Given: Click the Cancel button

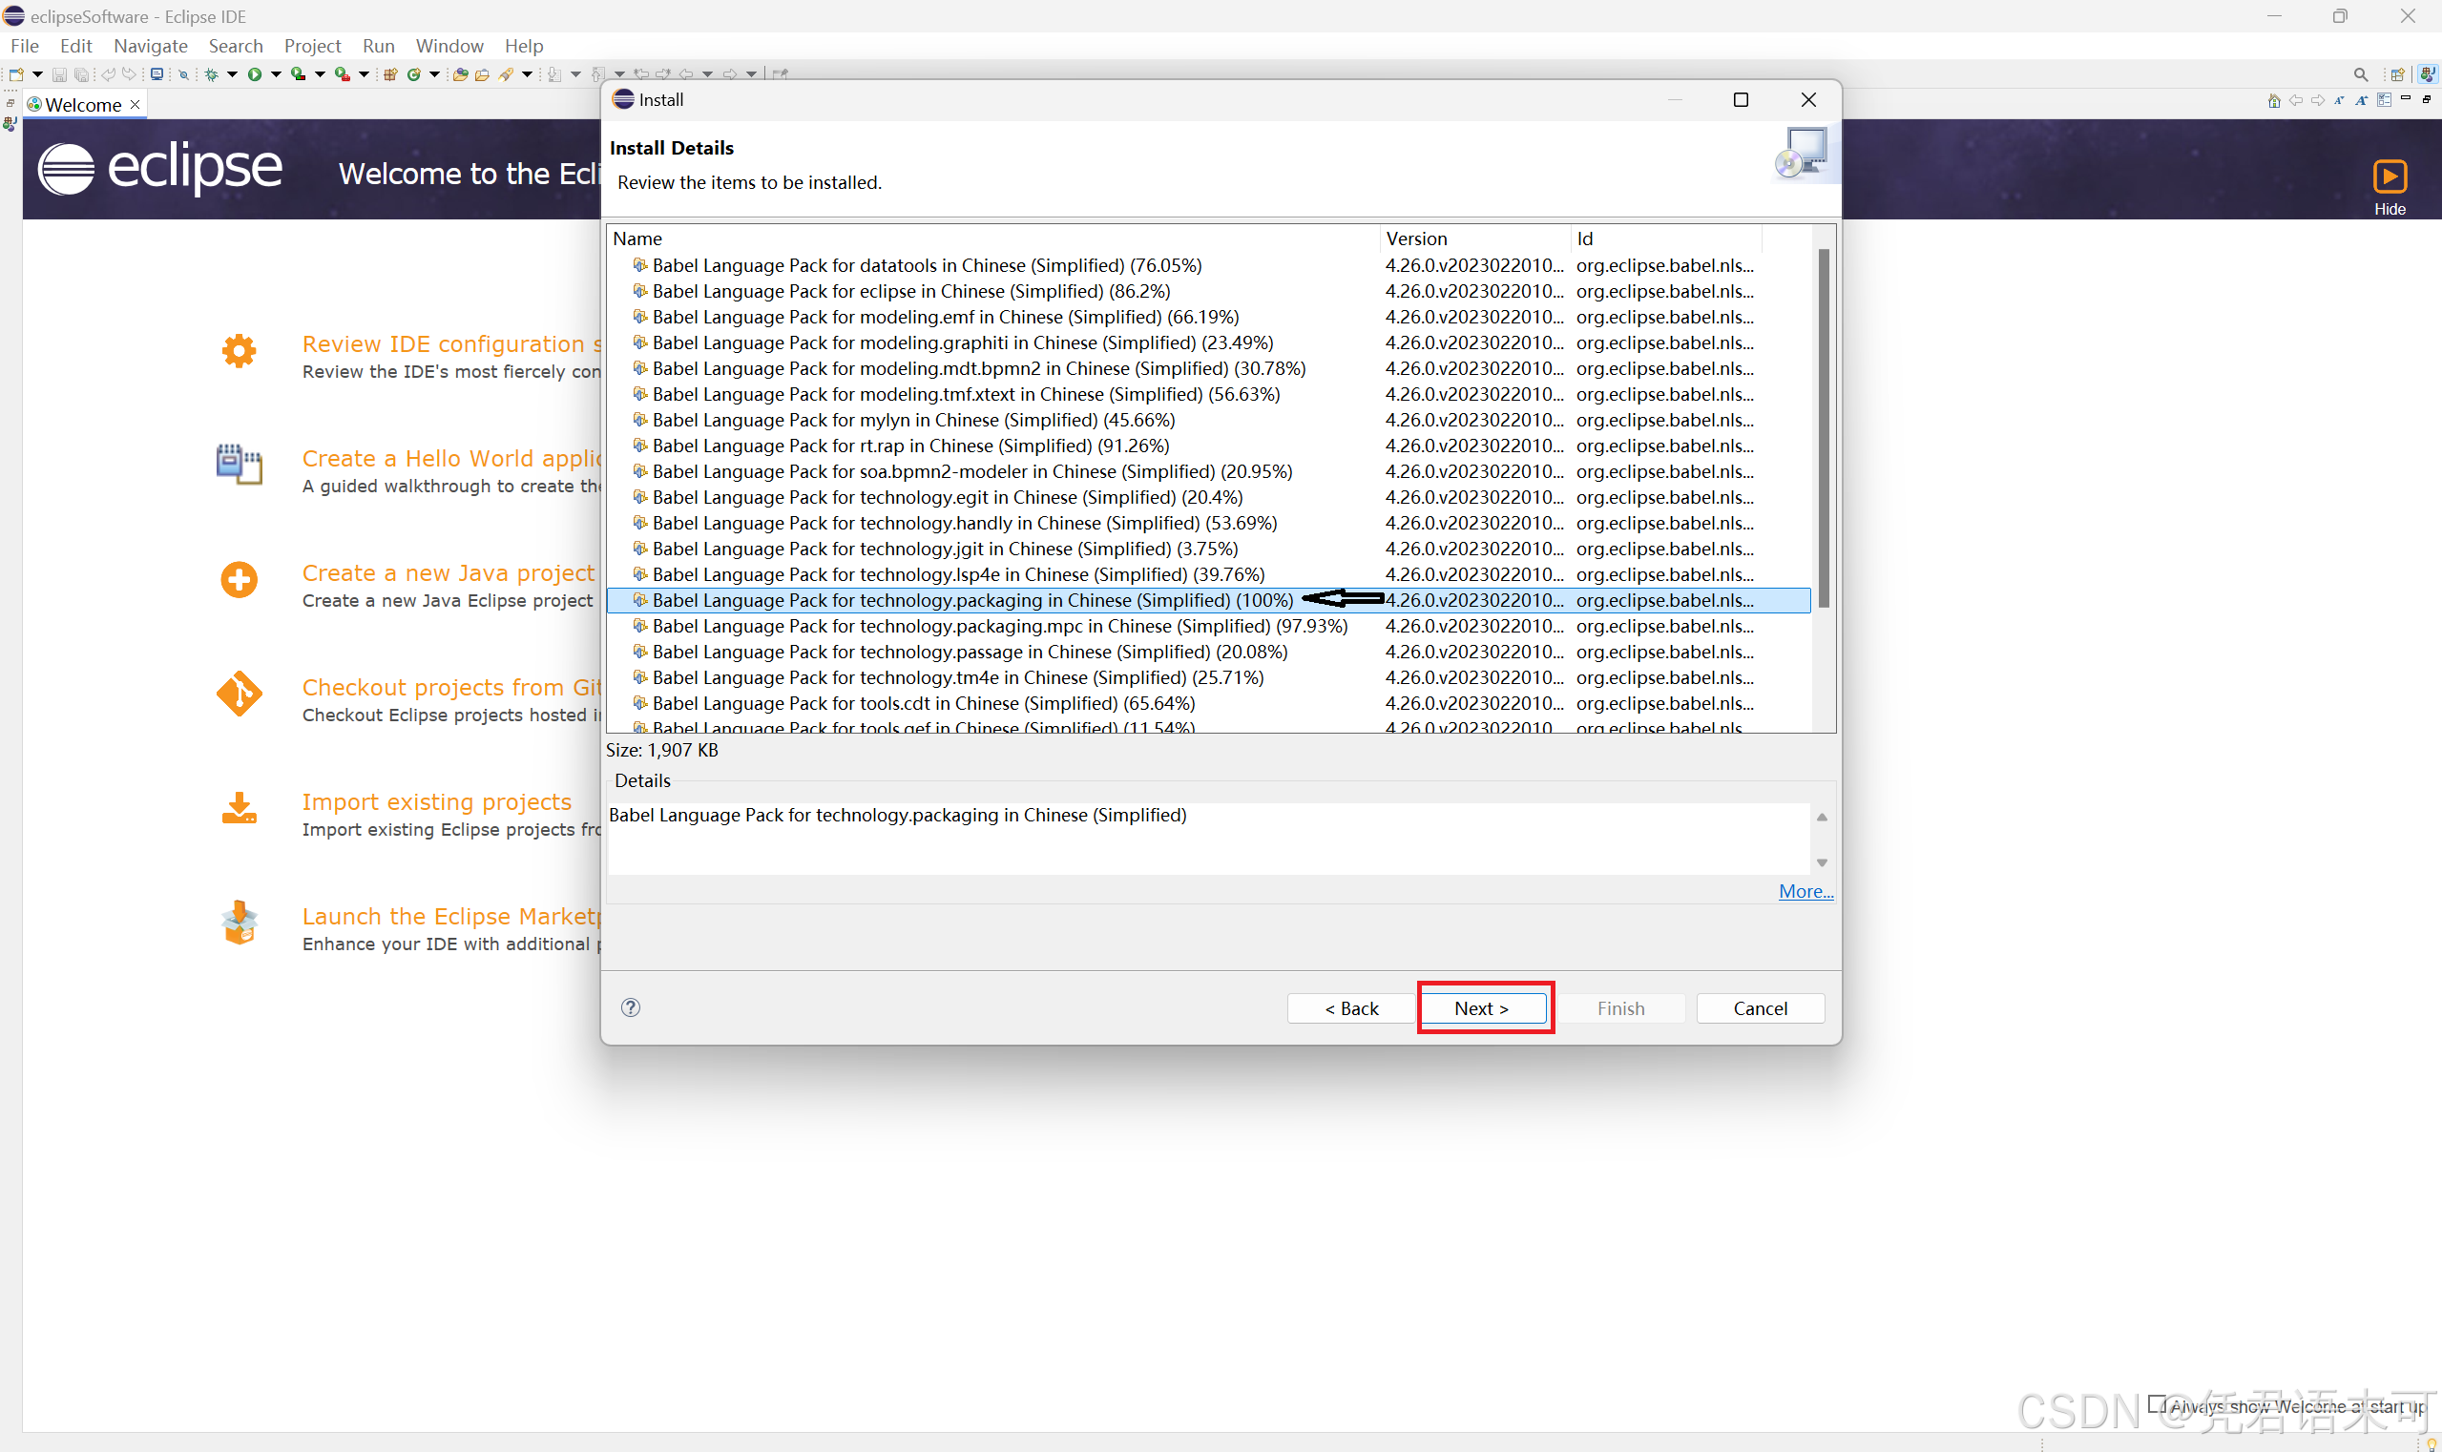Looking at the screenshot, I should coord(1760,1008).
